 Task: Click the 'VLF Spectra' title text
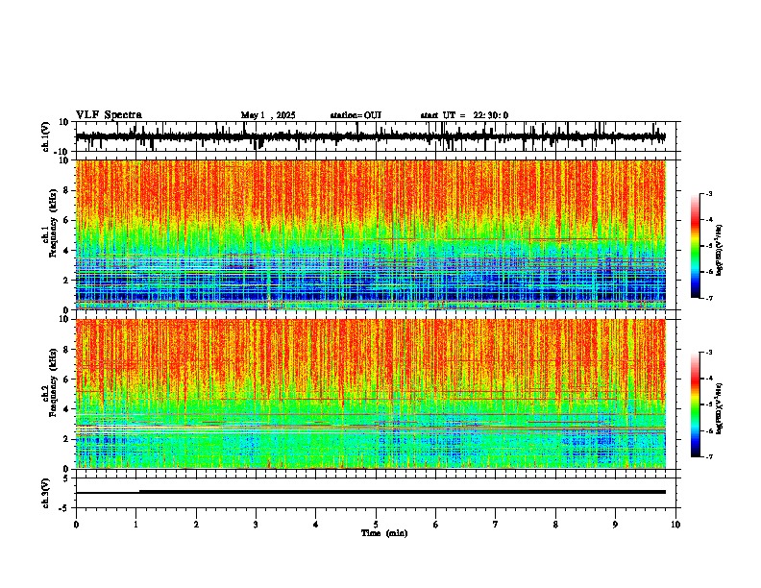109,115
